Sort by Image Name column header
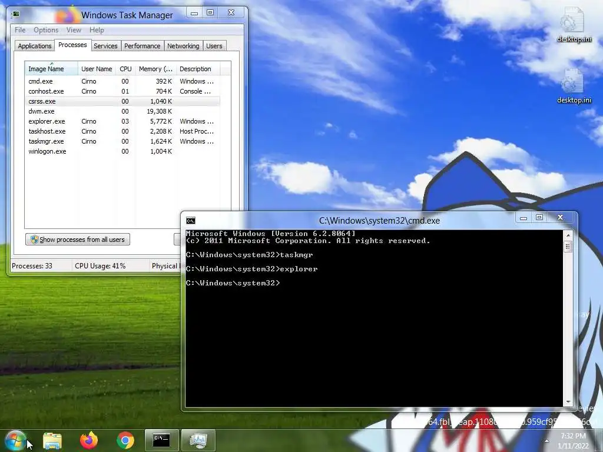603x452 pixels. coord(52,69)
